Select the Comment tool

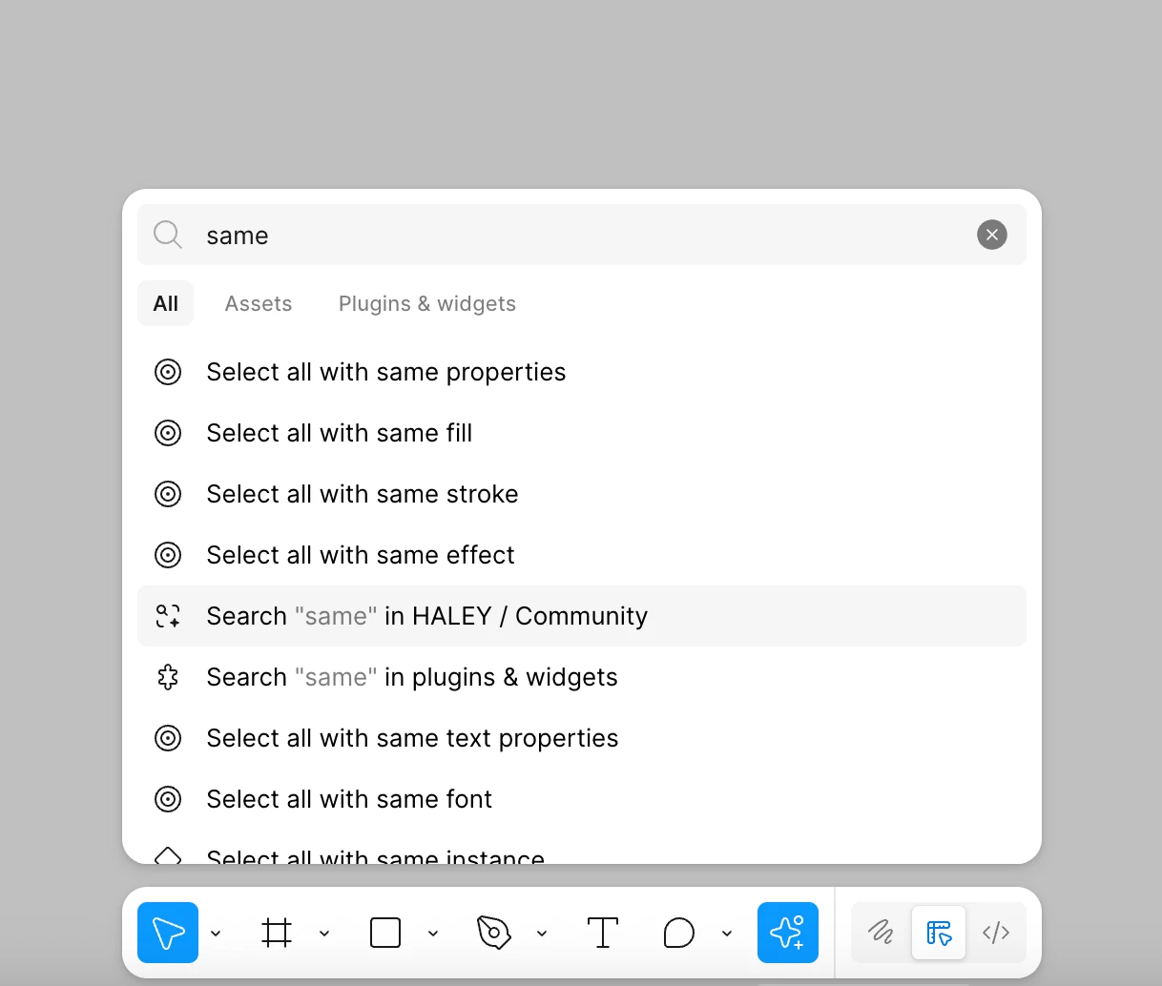point(678,933)
